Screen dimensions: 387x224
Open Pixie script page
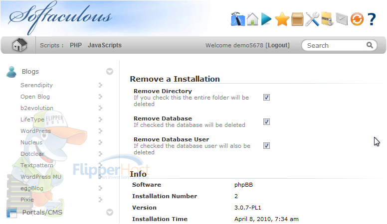coord(27,200)
